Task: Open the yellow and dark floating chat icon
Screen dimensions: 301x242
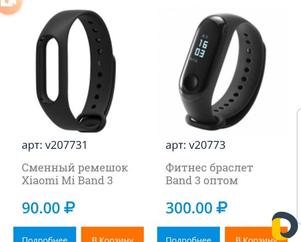Action: pyautogui.click(x=285, y=226)
